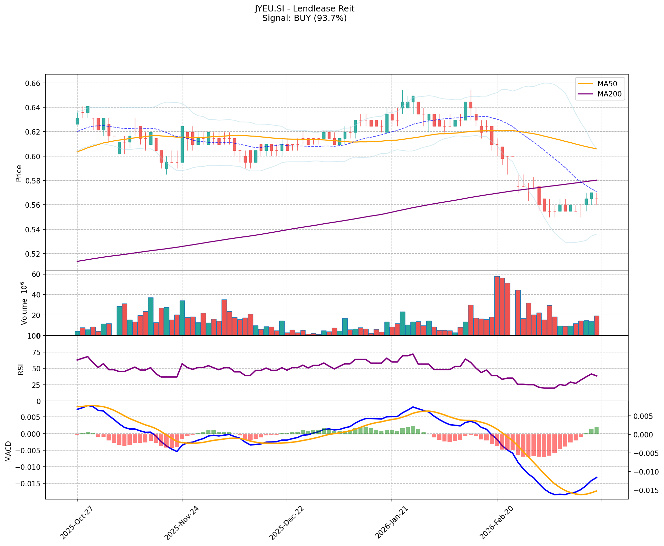Click the MA50 orange legend line swatch

586,84
